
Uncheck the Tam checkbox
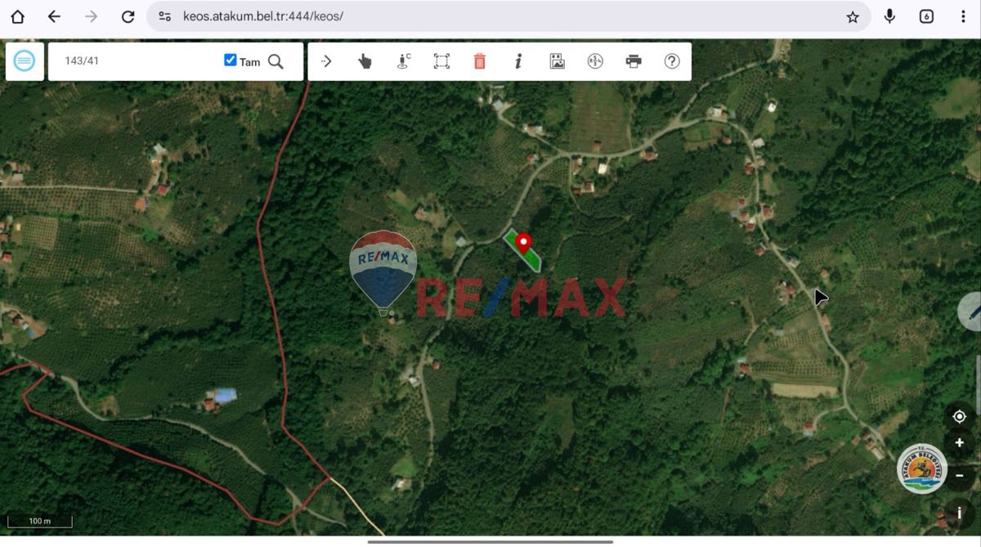[231, 61]
